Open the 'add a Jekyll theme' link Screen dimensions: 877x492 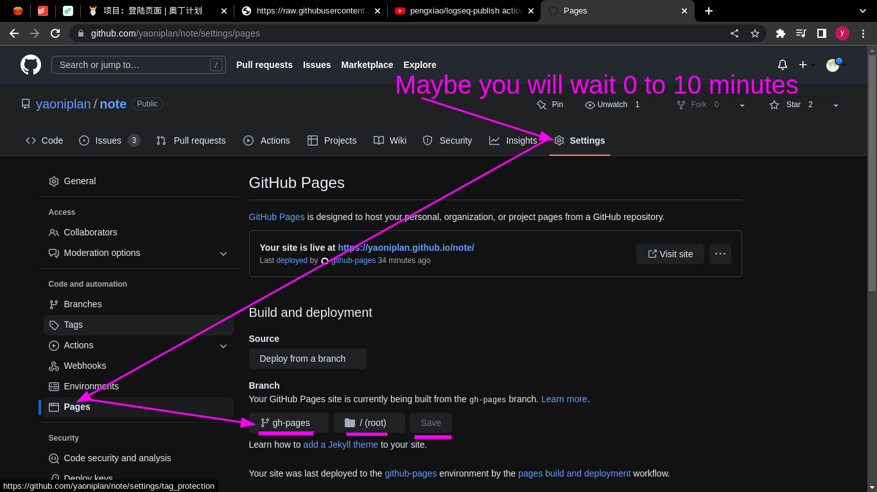coord(340,445)
